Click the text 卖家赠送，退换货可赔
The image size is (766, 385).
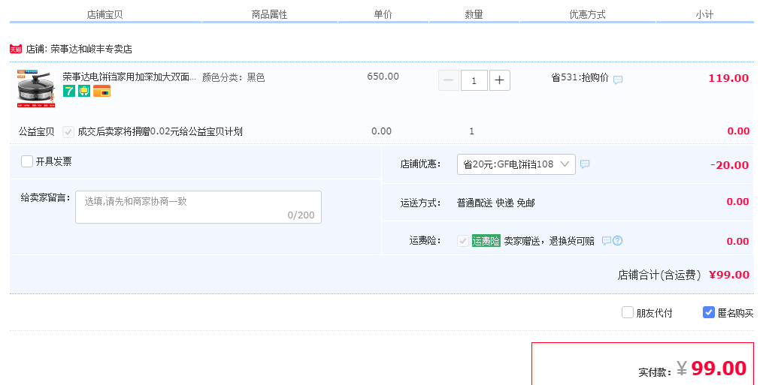(549, 241)
